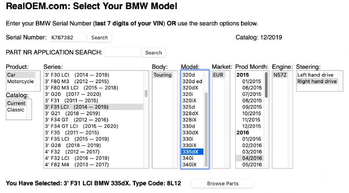This screenshot has width=349, height=193.
Task: Pick 4' F82 M4 (2013 — 2017) series
Action: pos(77,164)
